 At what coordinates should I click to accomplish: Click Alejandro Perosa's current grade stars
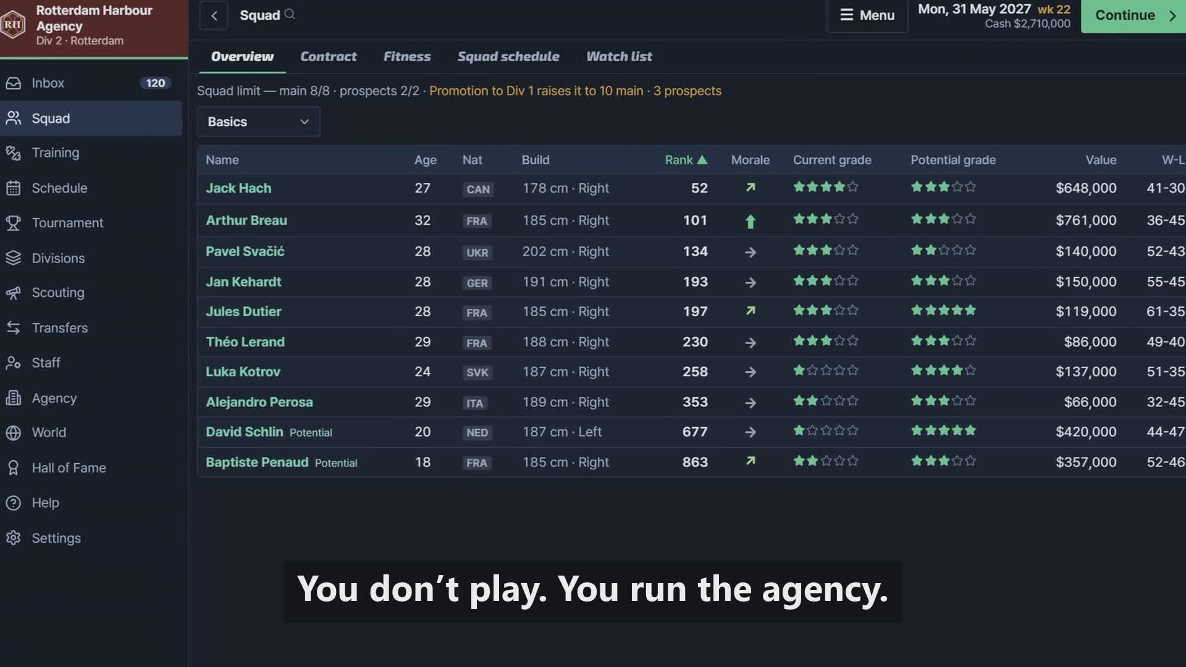point(826,401)
